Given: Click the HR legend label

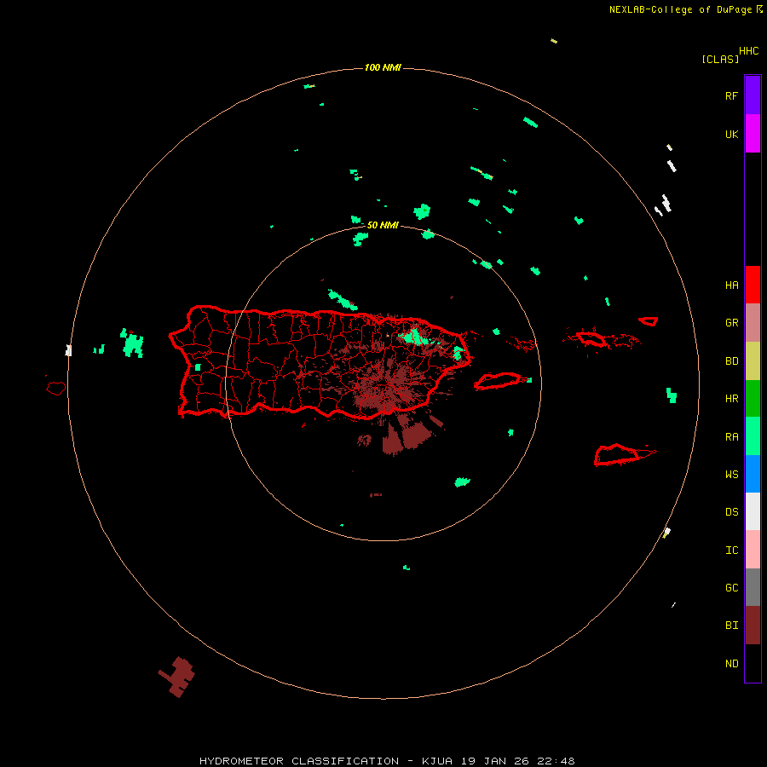Looking at the screenshot, I should [731, 399].
